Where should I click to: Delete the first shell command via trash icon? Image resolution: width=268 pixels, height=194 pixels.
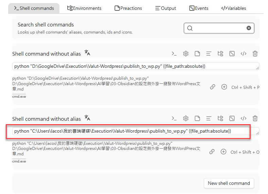tap(255, 54)
